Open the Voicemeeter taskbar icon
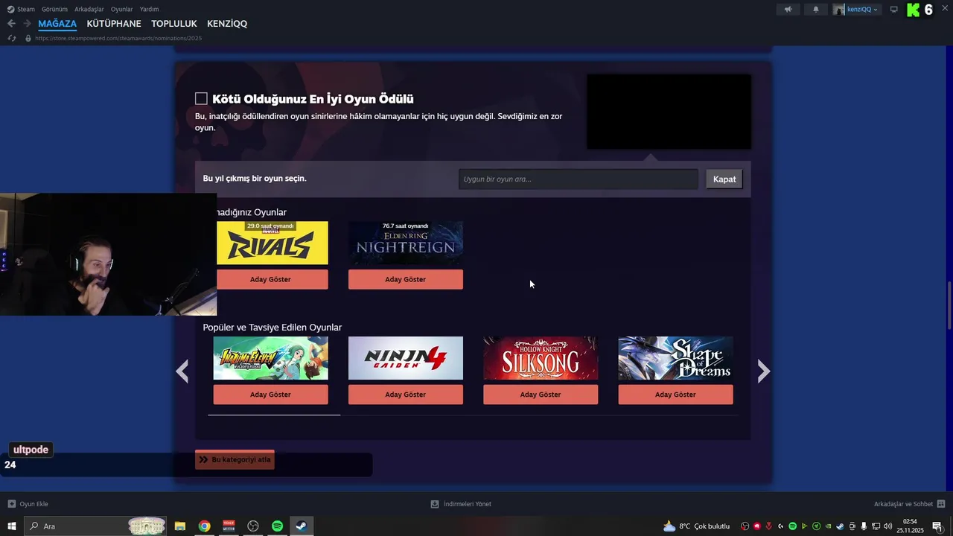The image size is (953, 536). 229,526
